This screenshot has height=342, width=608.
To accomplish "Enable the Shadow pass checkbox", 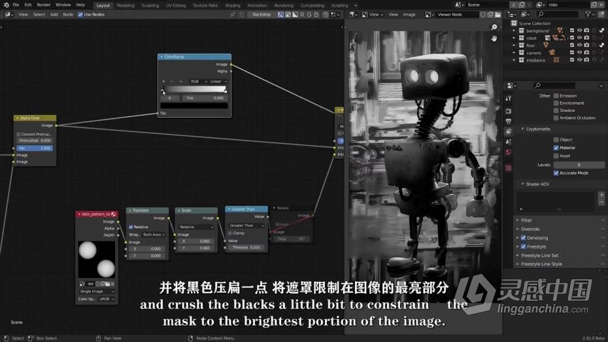I will click(x=556, y=111).
